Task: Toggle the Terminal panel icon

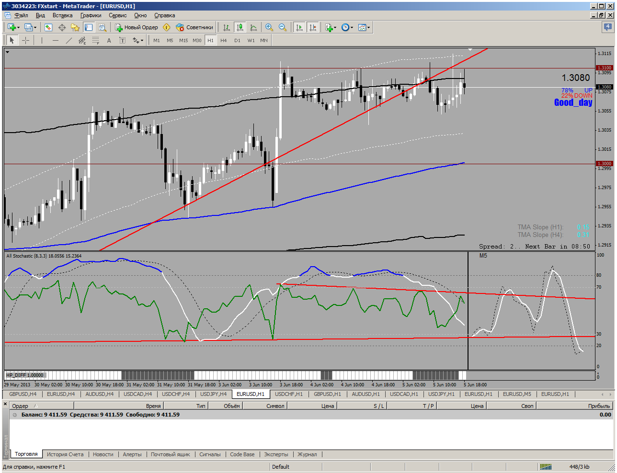Action: click(x=89, y=27)
